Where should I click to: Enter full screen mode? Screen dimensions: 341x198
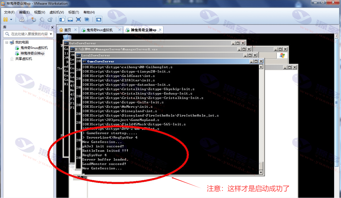click(x=79, y=20)
